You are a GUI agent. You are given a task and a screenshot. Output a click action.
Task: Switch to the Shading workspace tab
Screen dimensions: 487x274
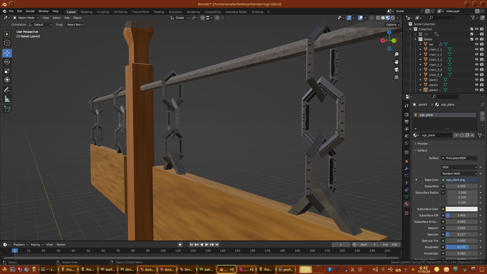(x=159, y=12)
